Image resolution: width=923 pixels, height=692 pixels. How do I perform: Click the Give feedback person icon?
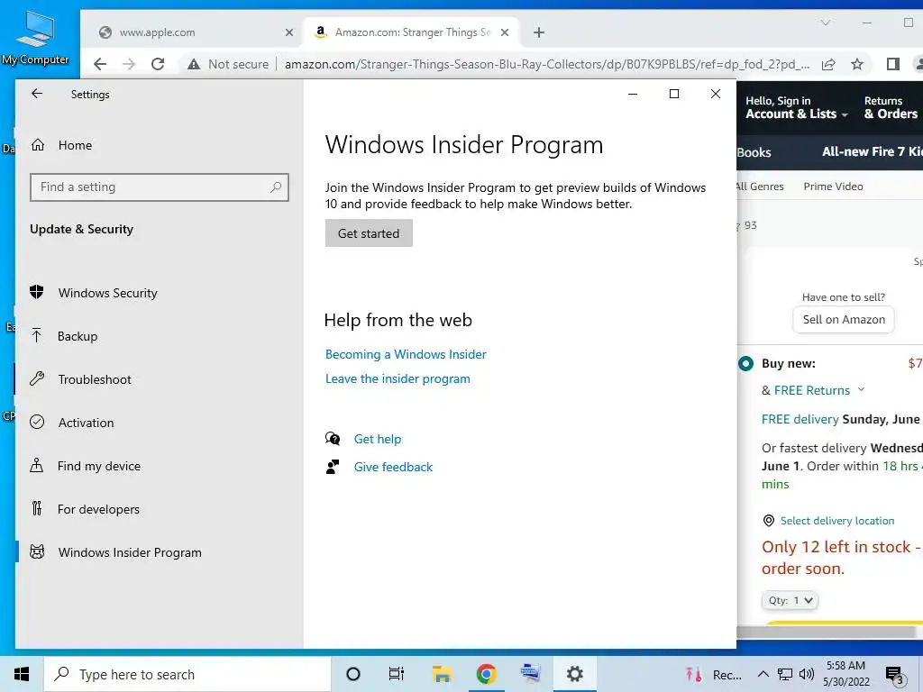[333, 467]
